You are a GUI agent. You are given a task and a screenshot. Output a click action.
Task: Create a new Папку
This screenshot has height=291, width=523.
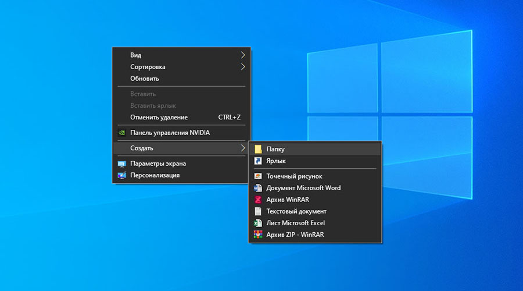click(315, 149)
